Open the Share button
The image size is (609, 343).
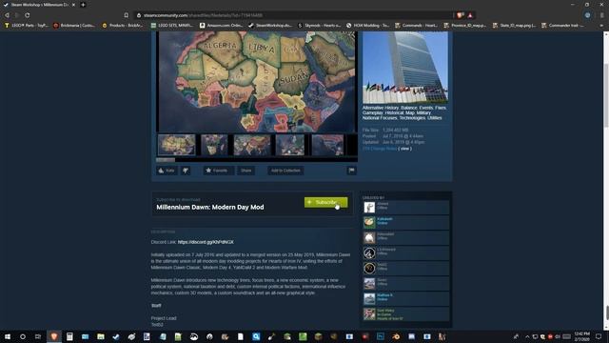coord(246,171)
